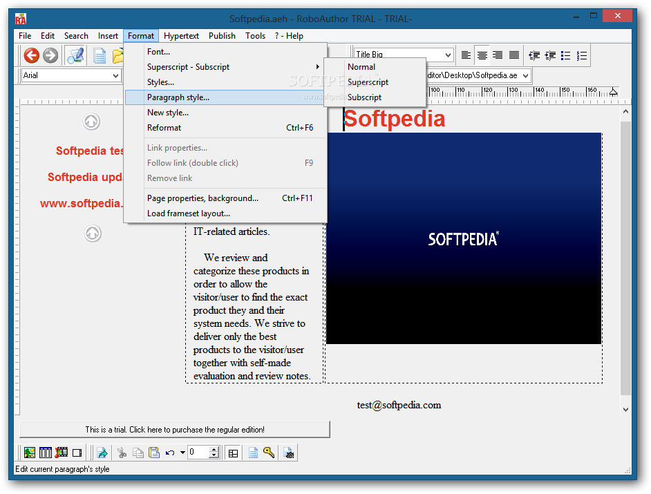
Task: Choose Reformat menu entry
Action: [225, 128]
